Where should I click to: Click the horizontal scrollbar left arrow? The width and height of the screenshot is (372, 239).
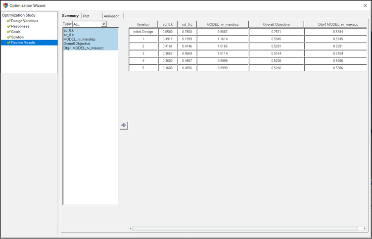131,229
